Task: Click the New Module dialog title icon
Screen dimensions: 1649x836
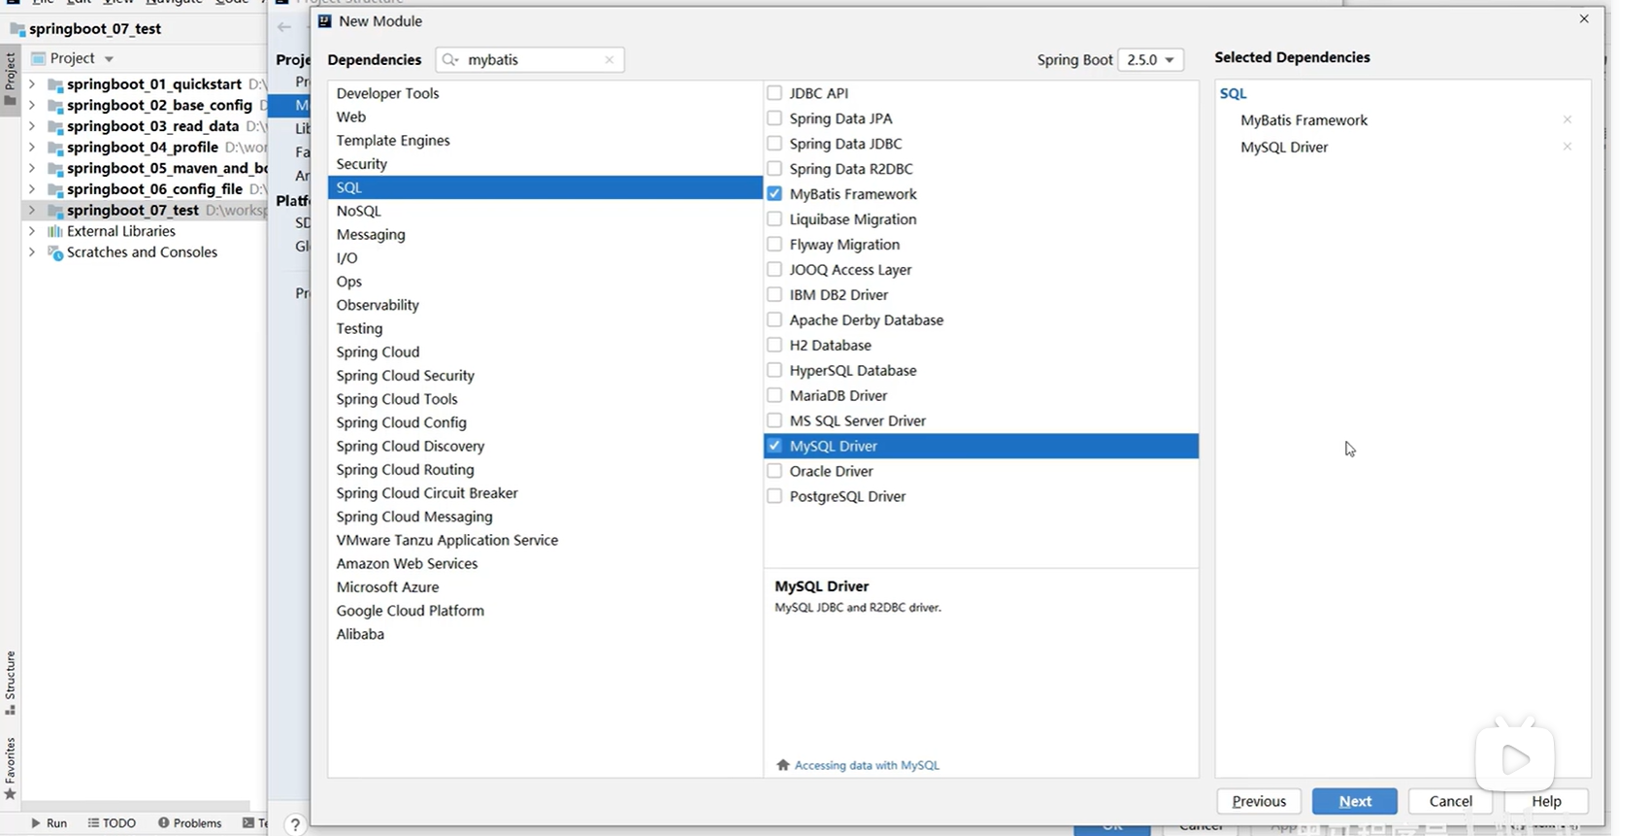Action: click(325, 20)
